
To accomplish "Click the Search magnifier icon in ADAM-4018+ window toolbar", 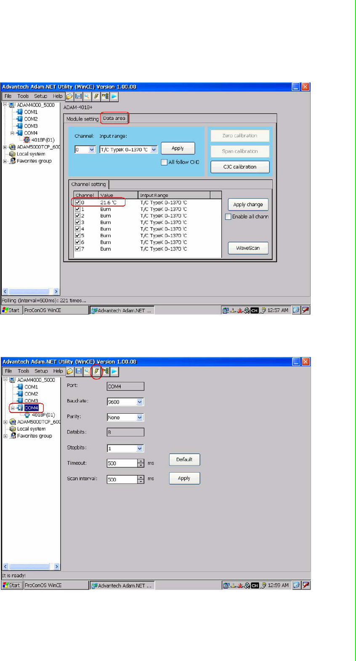I will pyautogui.click(x=87, y=96).
